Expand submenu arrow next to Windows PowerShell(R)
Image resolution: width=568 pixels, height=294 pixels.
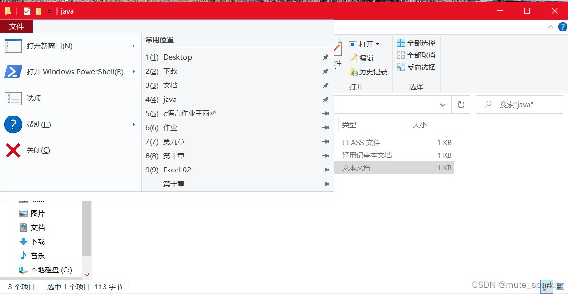tap(134, 72)
